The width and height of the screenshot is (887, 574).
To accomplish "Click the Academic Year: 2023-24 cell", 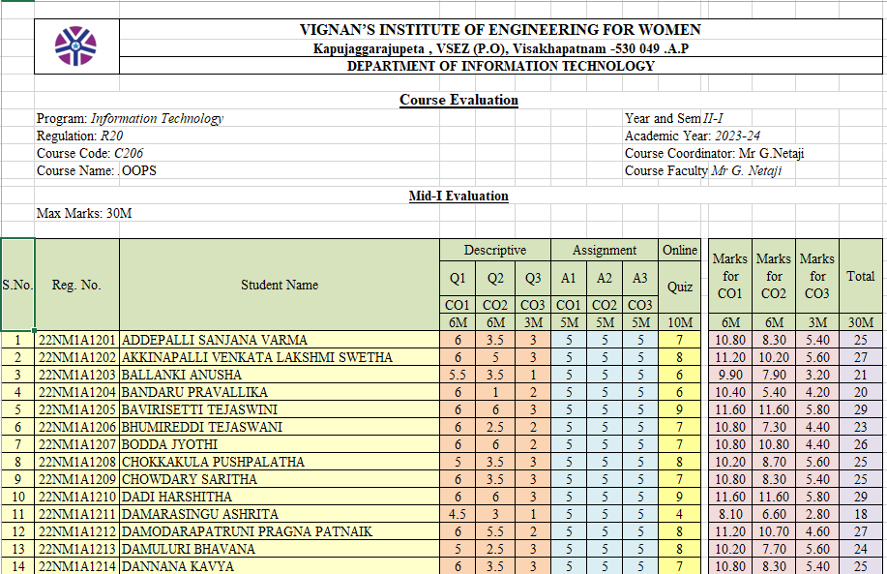I will click(693, 136).
